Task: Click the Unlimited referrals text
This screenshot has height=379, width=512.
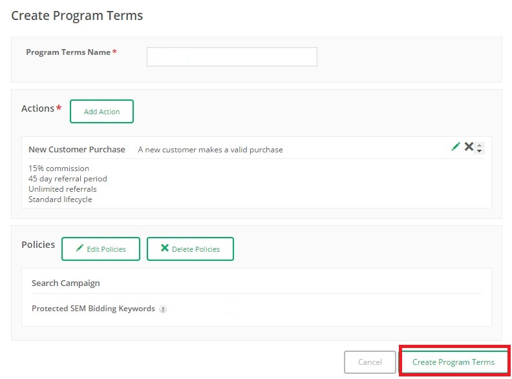Action: click(63, 189)
